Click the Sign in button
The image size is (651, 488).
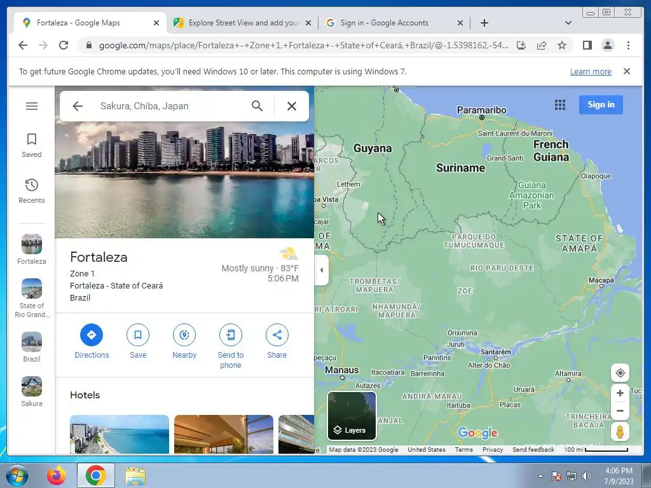click(x=601, y=105)
